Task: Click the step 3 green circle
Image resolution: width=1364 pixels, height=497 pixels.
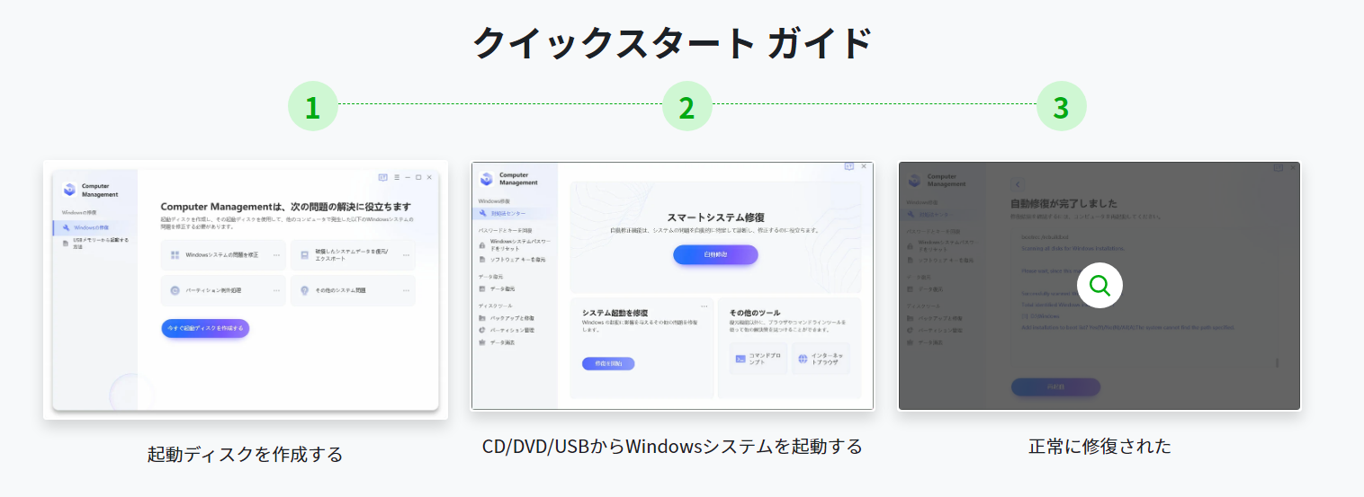Action: (x=1062, y=108)
